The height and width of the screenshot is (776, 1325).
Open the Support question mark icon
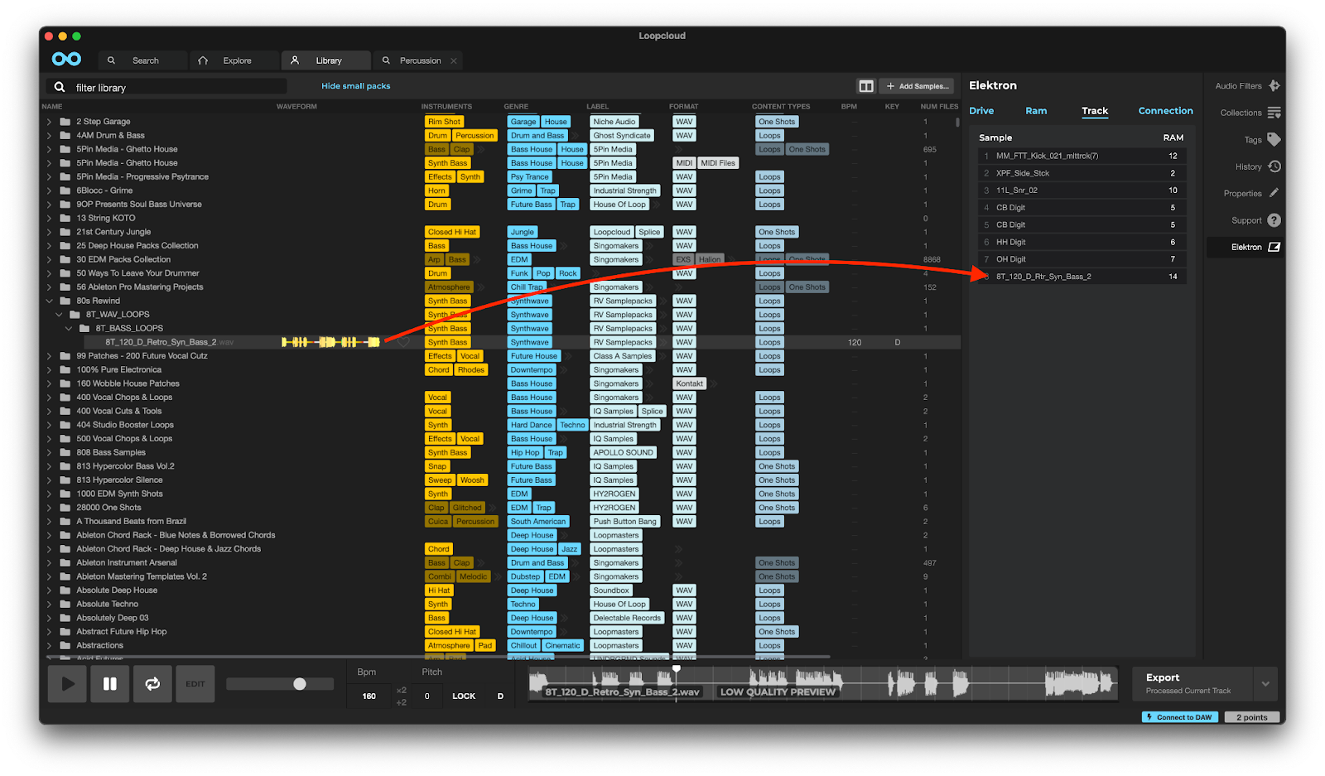1274,220
